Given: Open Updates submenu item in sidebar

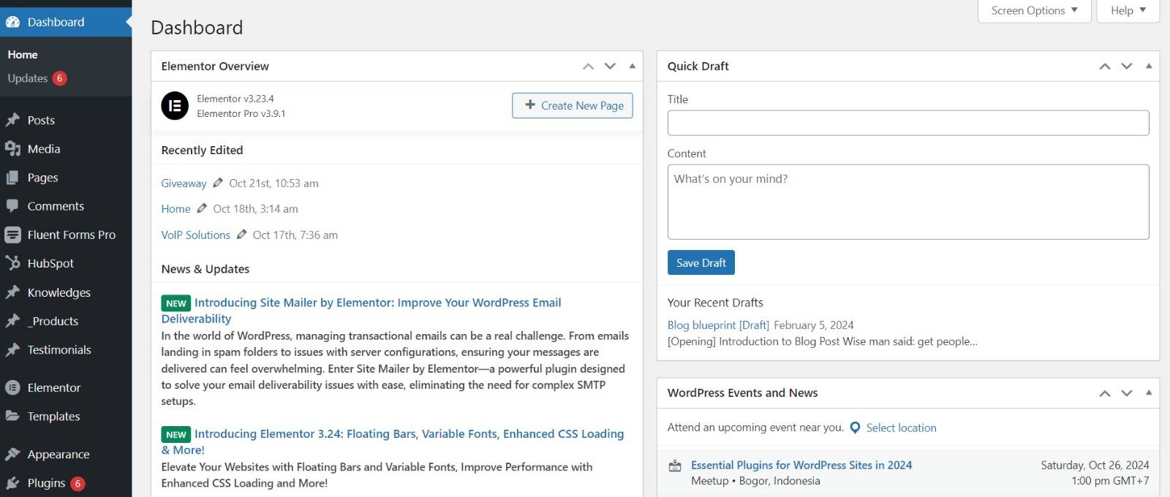Looking at the screenshot, I should coord(28,78).
